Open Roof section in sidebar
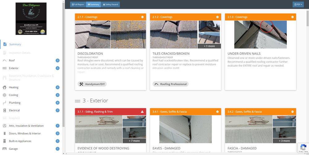Viewport: 309px width, 155px height. (31, 60)
